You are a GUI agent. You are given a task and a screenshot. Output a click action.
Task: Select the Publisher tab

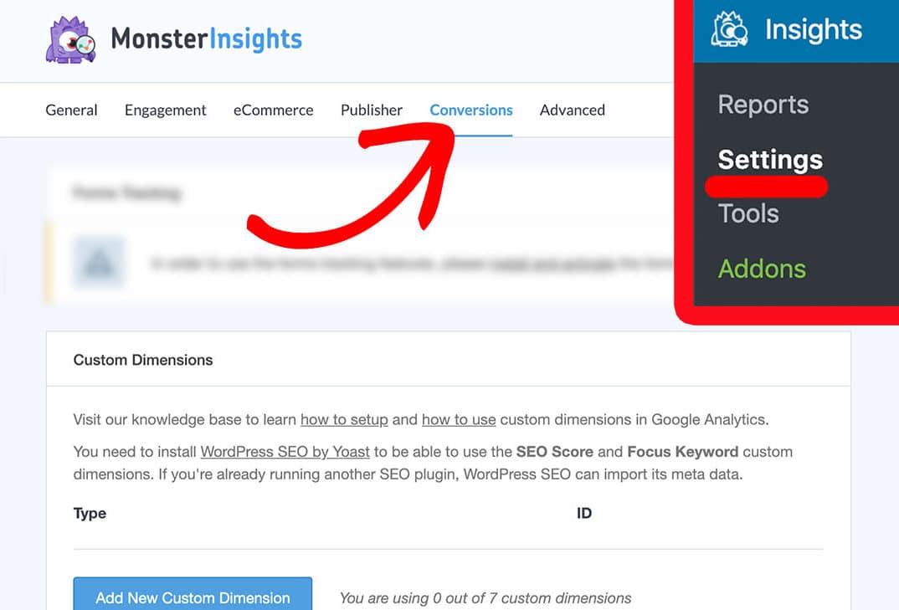tap(372, 110)
